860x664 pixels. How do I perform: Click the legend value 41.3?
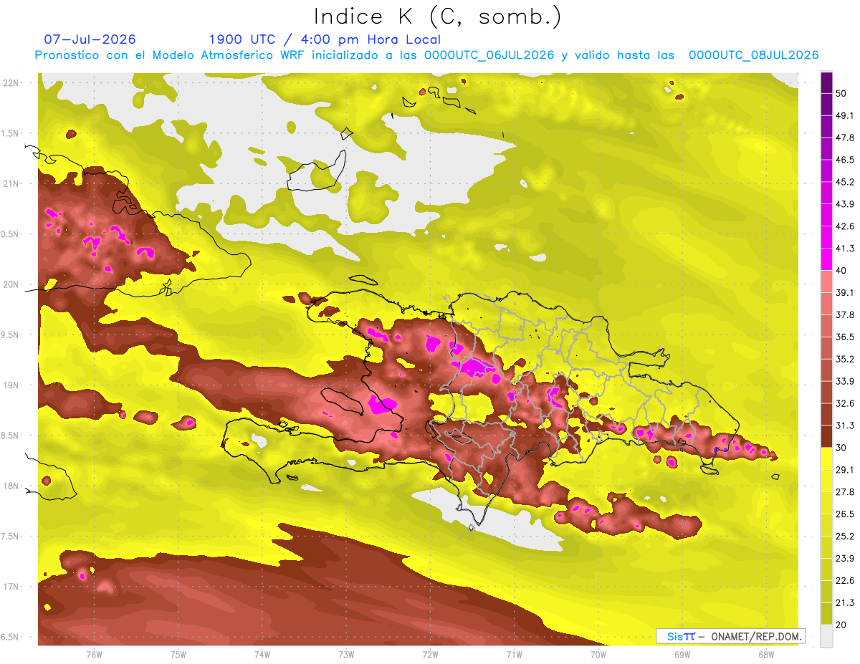point(844,249)
